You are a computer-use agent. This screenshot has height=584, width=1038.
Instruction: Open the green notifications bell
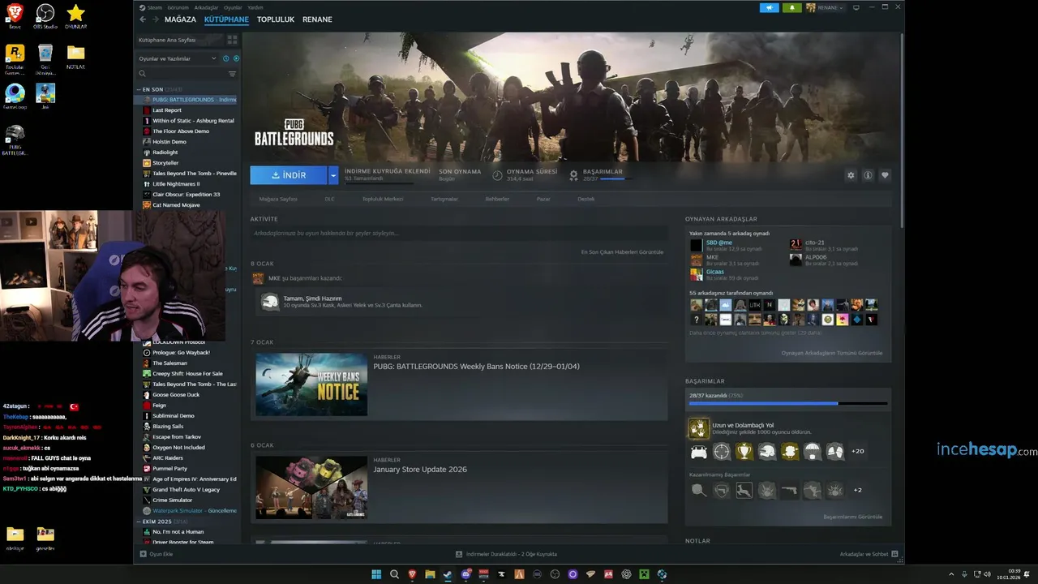pos(791,7)
